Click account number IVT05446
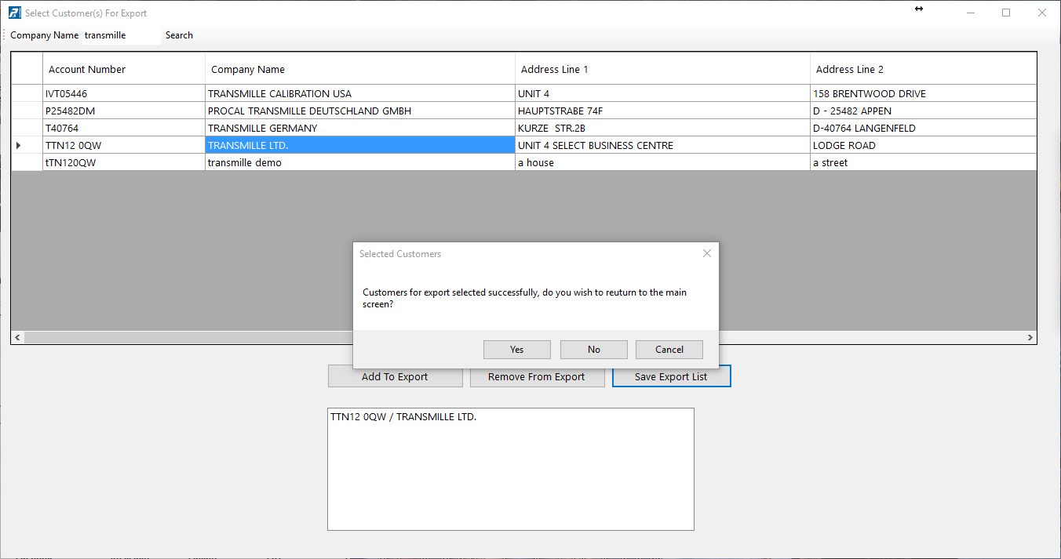The height and width of the screenshot is (559, 1061). coord(124,94)
